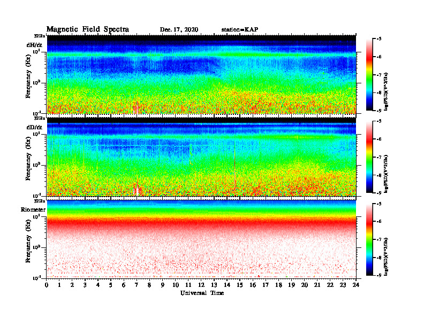Image resolution: width=424 pixels, height=327 pixels.
Task: Click the "dD/dt" panel label
Action: click(x=34, y=127)
